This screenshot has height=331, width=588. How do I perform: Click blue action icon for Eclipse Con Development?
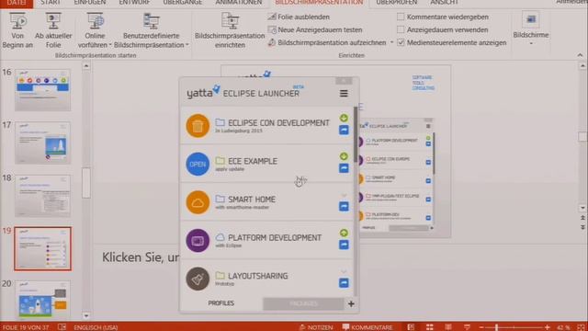[344, 130]
